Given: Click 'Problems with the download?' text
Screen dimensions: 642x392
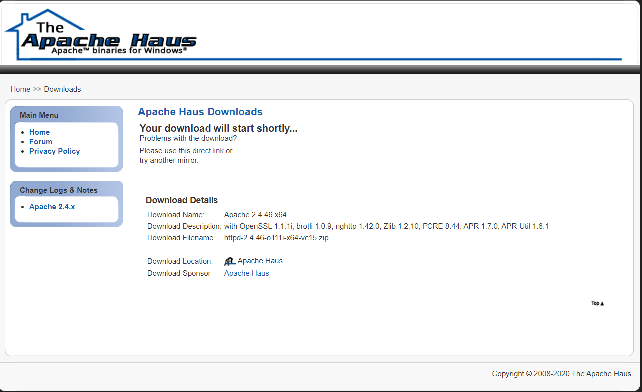Looking at the screenshot, I should click(x=188, y=138).
